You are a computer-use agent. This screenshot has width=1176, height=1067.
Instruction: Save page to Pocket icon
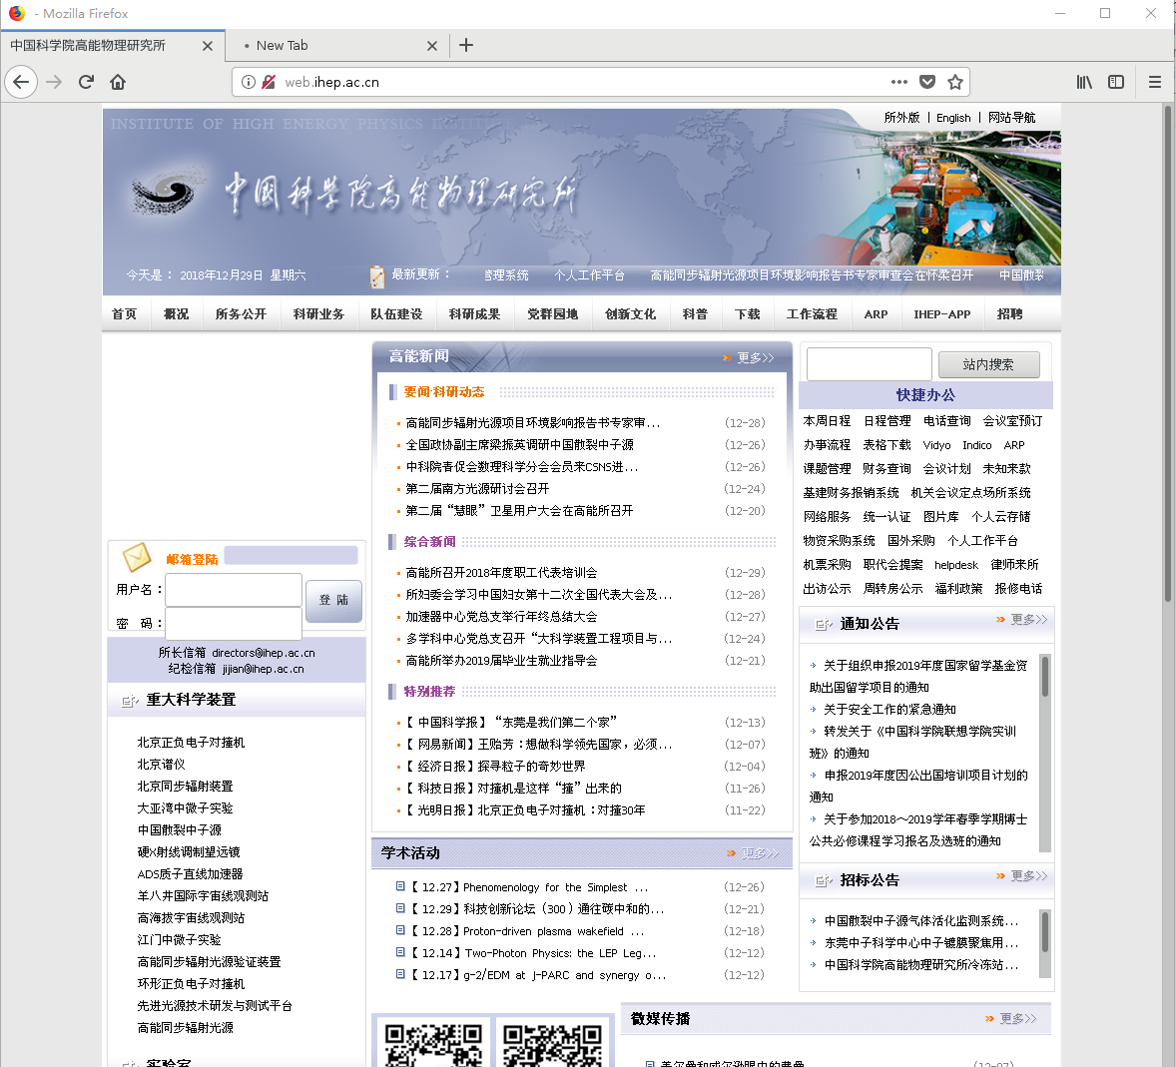click(927, 82)
